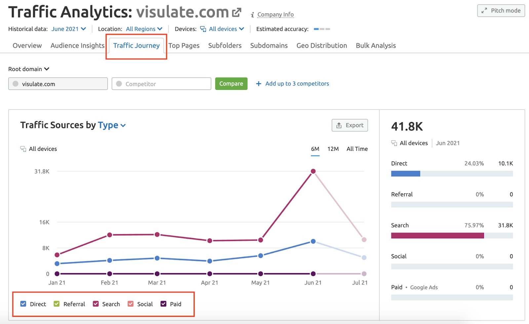The width and height of the screenshot is (529, 324).
Task: Open the Subfolders tab
Action: (225, 46)
